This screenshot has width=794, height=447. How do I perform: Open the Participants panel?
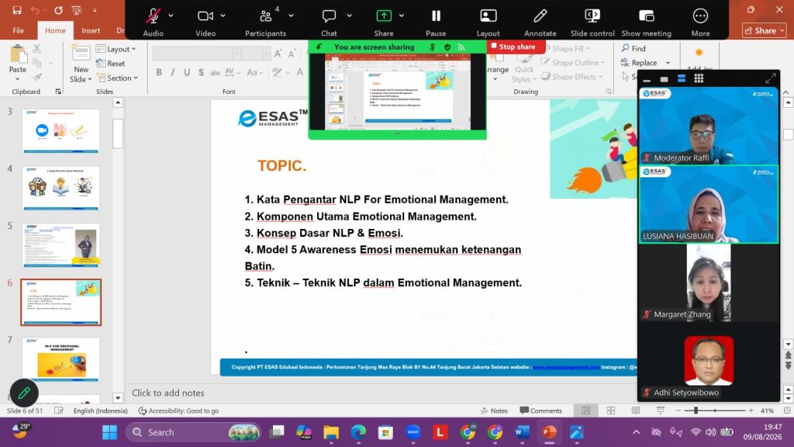[265, 22]
